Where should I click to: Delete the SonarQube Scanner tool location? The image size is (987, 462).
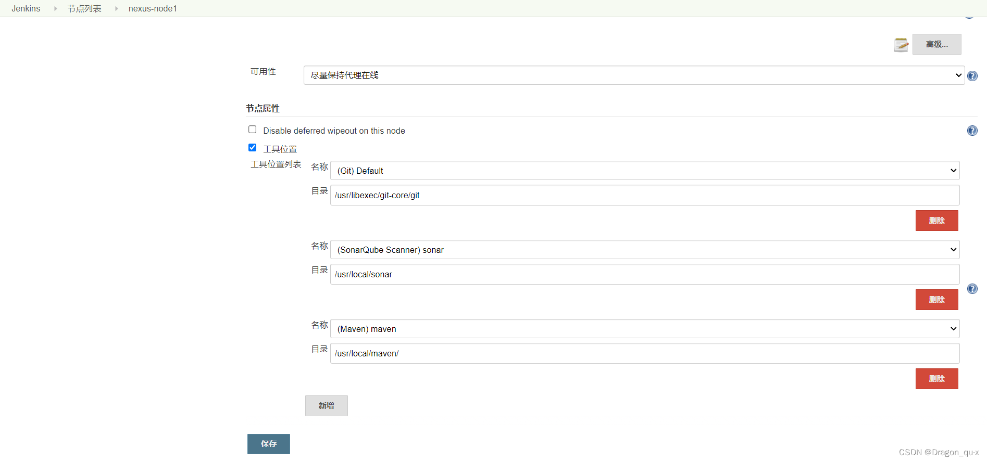[x=937, y=300]
